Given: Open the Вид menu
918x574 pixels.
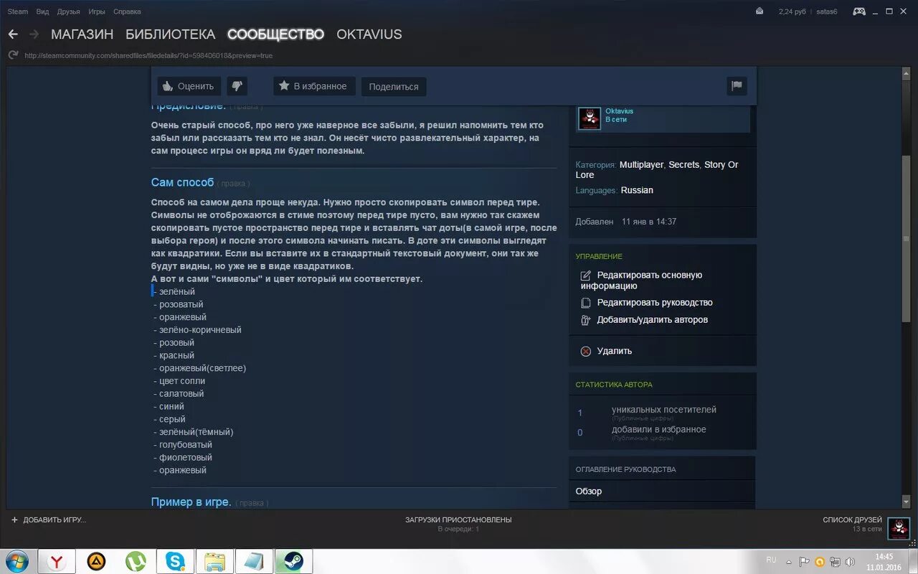Looking at the screenshot, I should [42, 11].
